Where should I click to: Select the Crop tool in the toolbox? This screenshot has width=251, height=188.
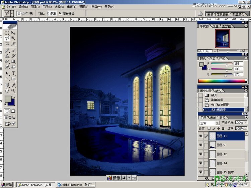(7, 44)
